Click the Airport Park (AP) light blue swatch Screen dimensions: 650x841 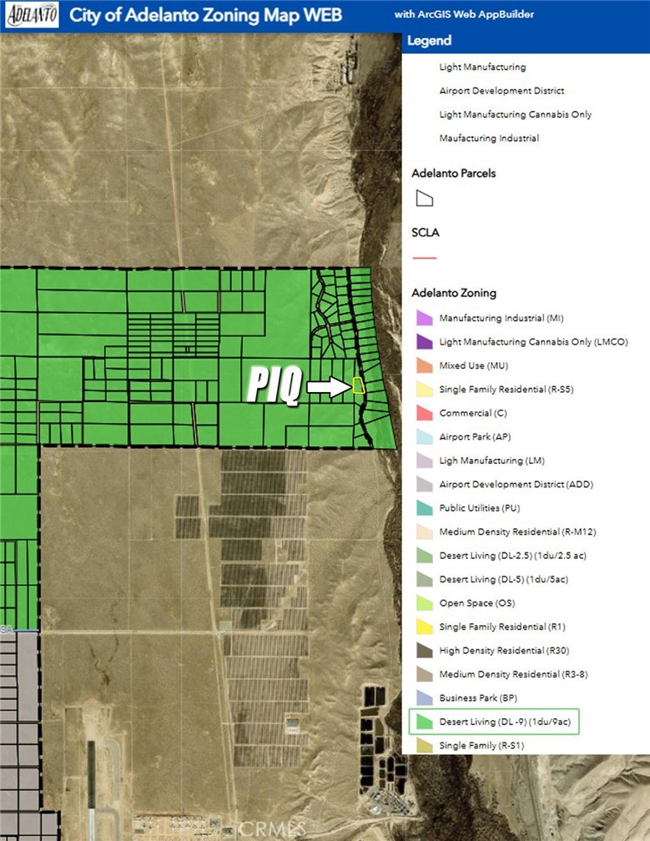pos(424,436)
